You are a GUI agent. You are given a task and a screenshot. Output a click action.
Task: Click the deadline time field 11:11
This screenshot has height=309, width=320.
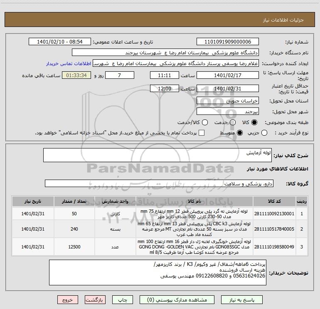pyautogui.click(x=165, y=75)
